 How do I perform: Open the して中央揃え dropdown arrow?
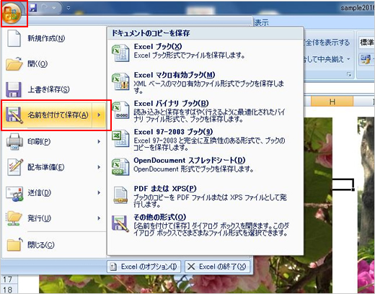[348, 59]
